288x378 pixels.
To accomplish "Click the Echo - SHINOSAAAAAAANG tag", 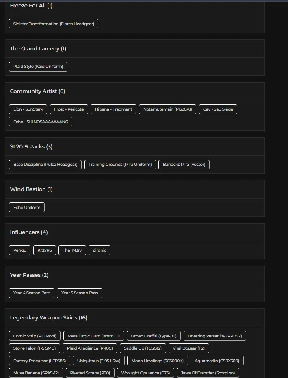I will (41, 122).
